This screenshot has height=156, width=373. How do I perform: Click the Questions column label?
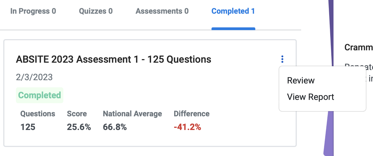(x=38, y=114)
